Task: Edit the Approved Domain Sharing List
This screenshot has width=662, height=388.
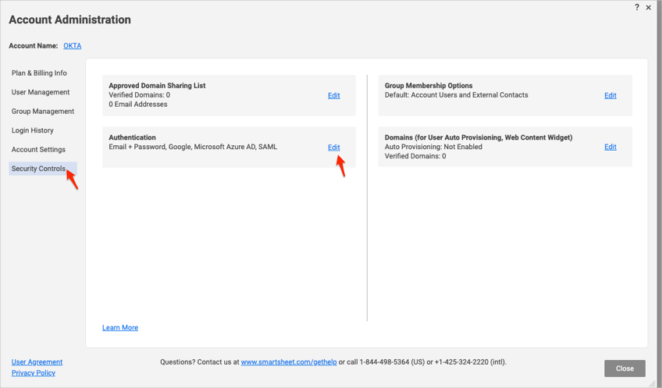Action: click(x=333, y=95)
